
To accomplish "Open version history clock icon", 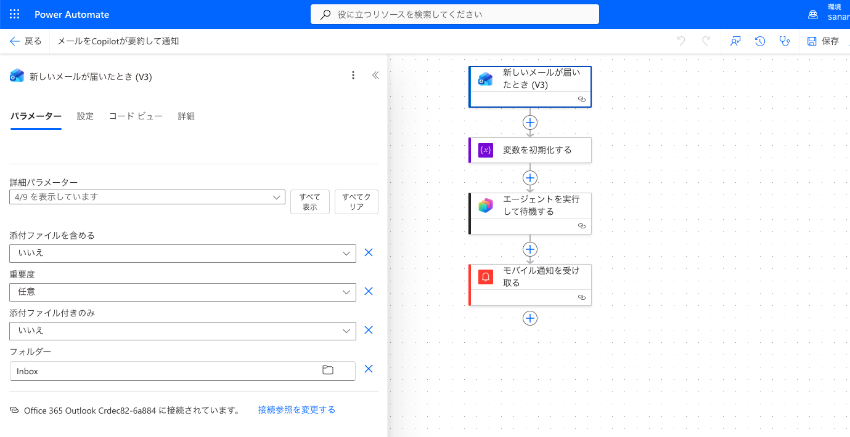I will coord(760,41).
